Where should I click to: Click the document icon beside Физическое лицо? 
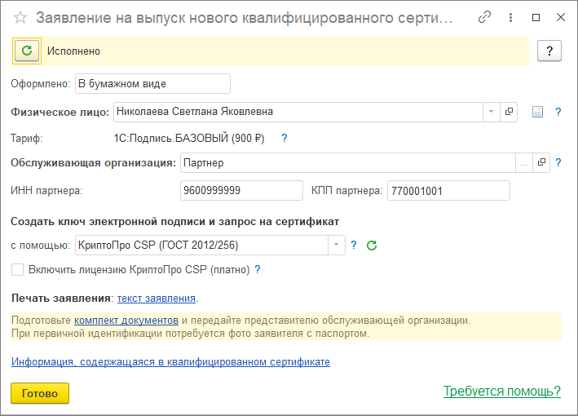[537, 112]
